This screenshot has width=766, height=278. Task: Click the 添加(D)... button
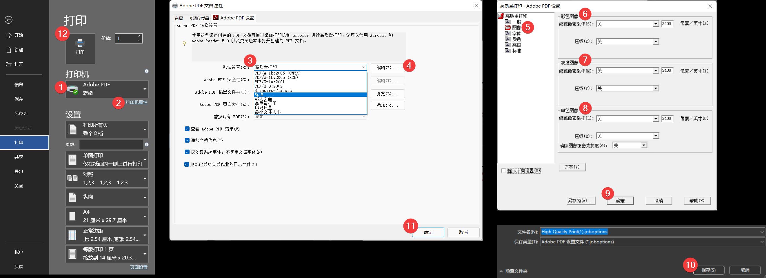tap(387, 105)
